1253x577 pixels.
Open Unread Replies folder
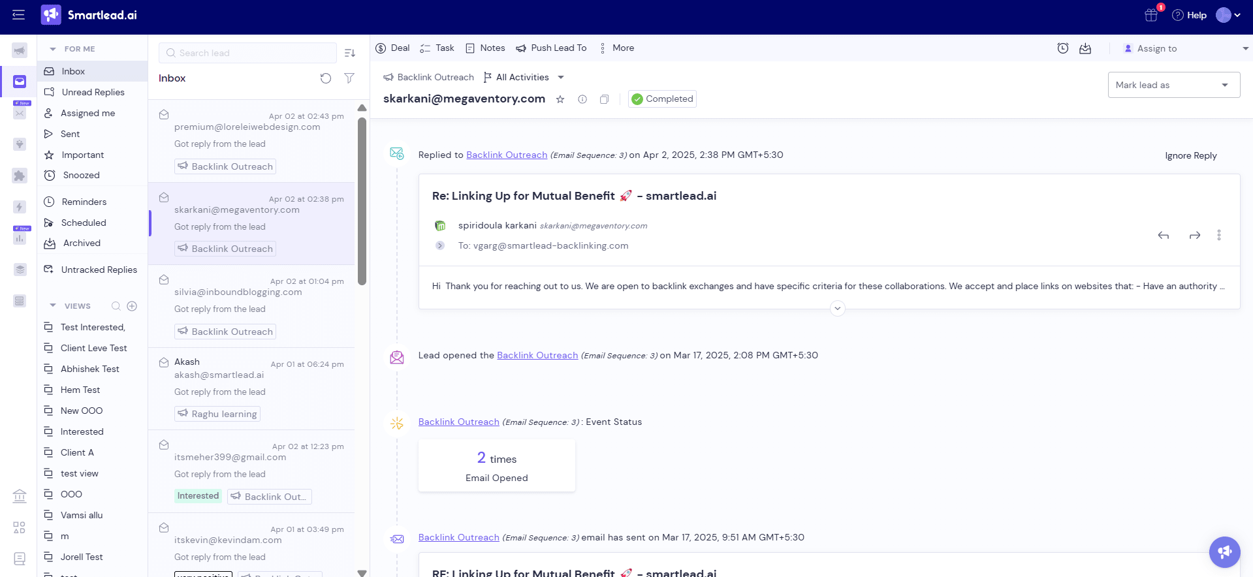coord(92,92)
